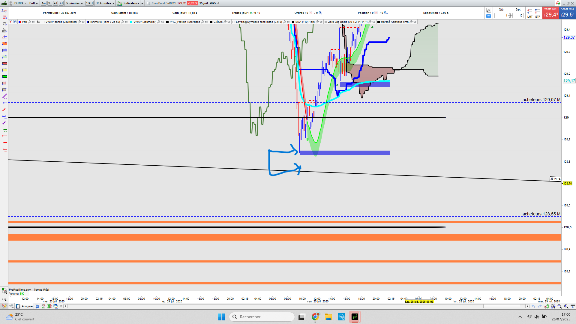Select the trend line drawing tool
This screenshot has height=324, width=576.
tap(4, 96)
